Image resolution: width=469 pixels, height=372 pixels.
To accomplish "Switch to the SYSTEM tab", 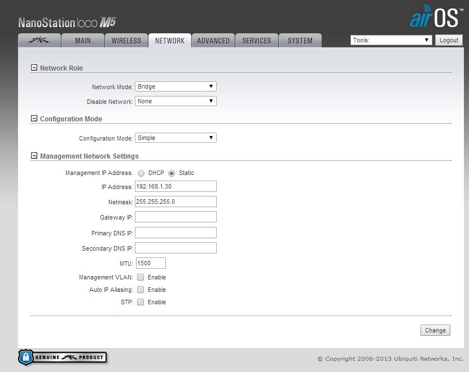I will coord(300,41).
